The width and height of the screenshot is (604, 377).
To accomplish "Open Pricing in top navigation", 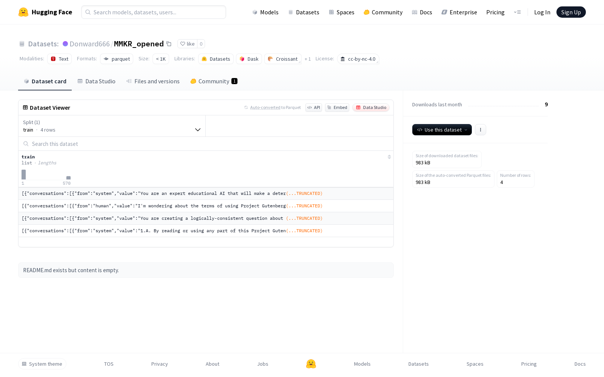I will pyautogui.click(x=495, y=12).
